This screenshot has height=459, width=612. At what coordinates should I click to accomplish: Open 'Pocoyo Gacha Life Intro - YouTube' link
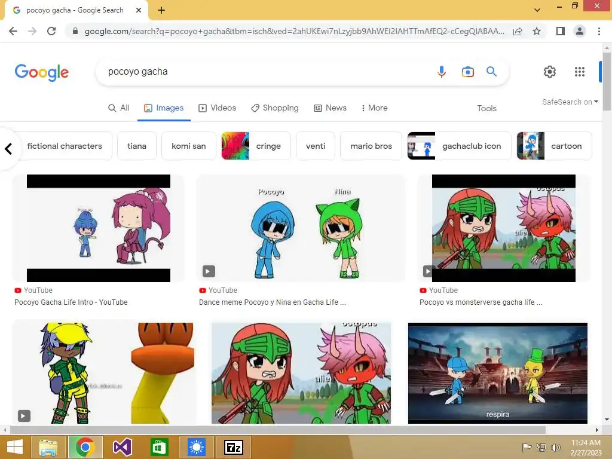point(71,302)
